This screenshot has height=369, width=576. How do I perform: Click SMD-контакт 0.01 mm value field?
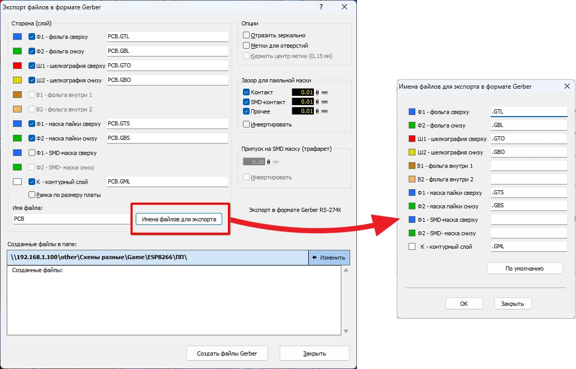pos(303,102)
